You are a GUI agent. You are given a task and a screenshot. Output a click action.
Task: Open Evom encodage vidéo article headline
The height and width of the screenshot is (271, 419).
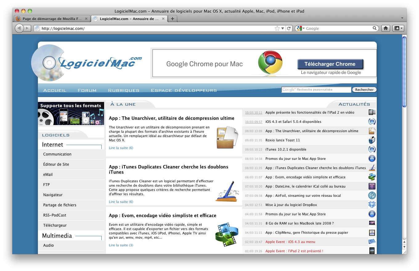click(x=163, y=216)
